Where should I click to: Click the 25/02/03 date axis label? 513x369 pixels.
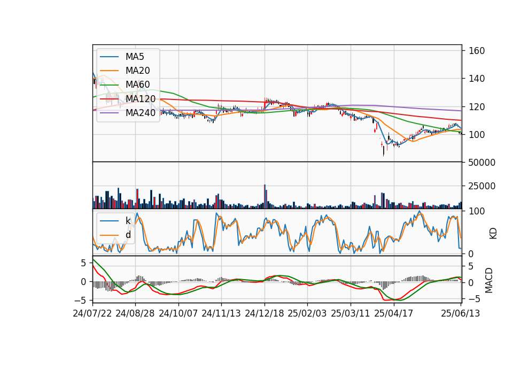(307, 313)
